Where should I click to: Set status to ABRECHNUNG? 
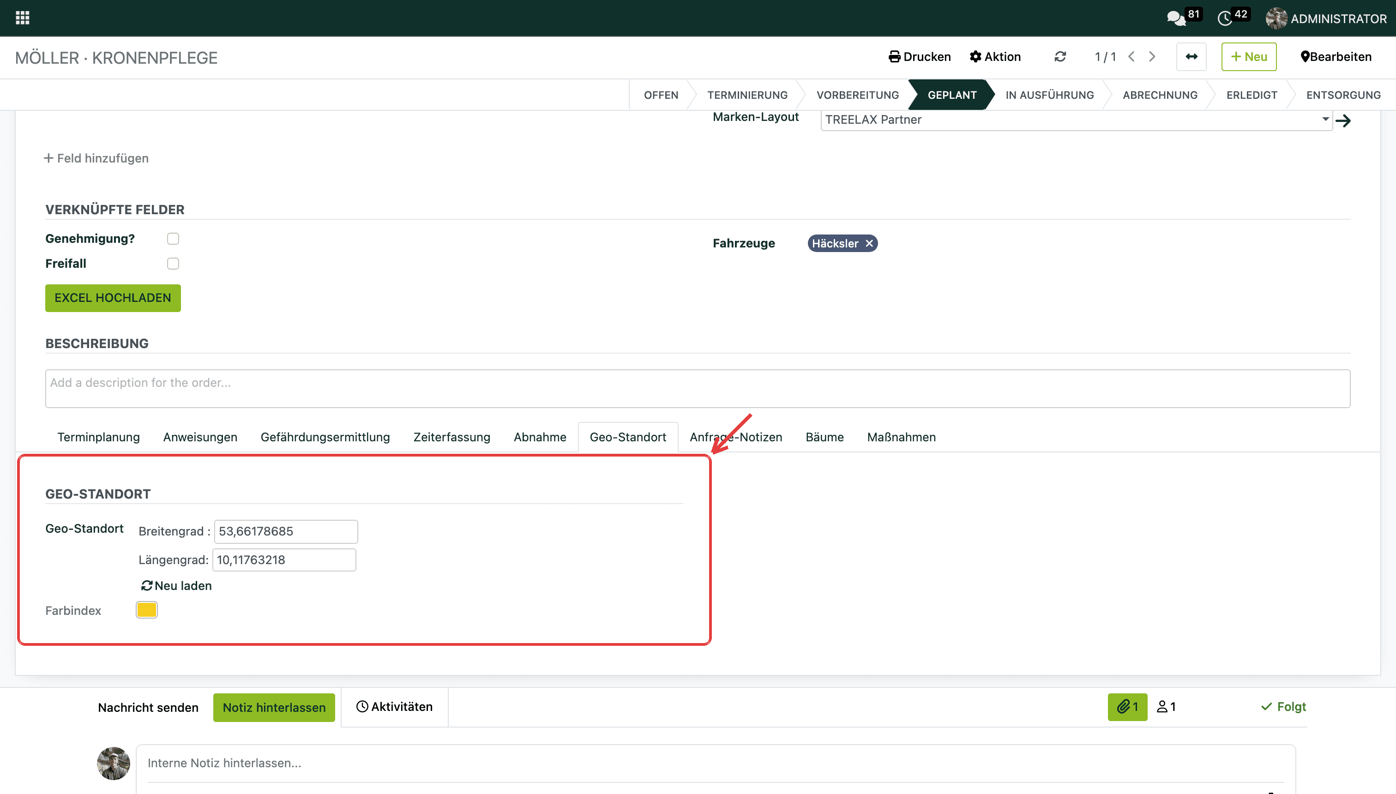pos(1160,95)
